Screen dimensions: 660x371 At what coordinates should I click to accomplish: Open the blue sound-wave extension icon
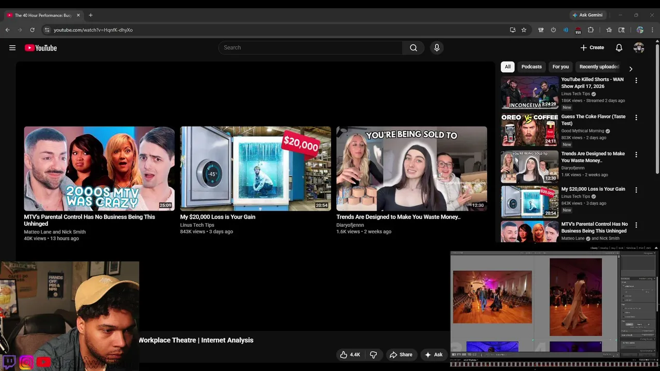pyautogui.click(x=566, y=30)
